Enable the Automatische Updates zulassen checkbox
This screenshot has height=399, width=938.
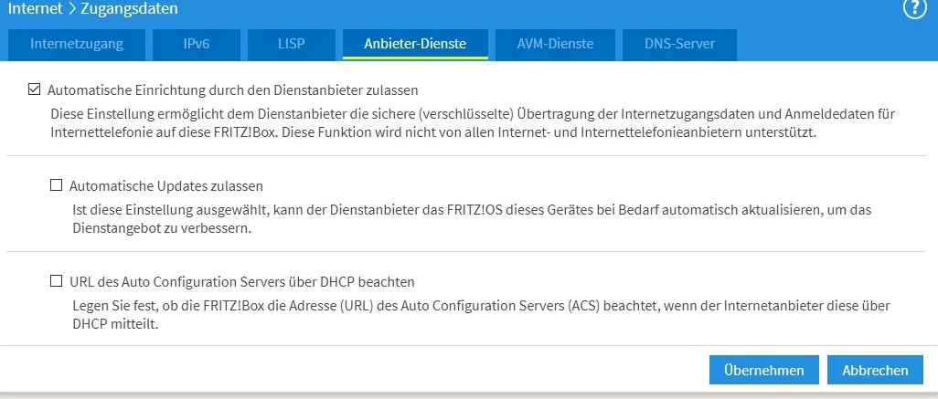coord(57,185)
